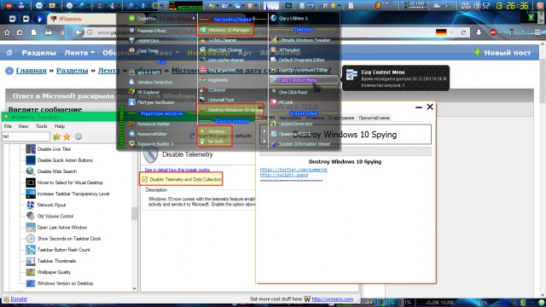The width and height of the screenshot is (546, 307).
Task: Select Network Flyout tree item
Action: point(51,205)
